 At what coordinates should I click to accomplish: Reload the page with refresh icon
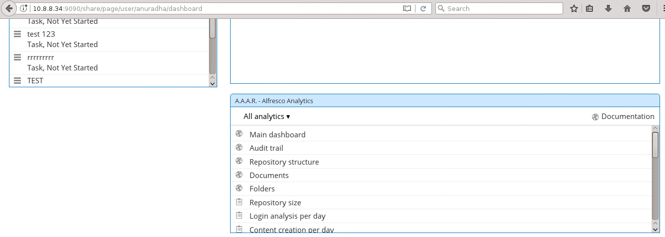(x=423, y=8)
